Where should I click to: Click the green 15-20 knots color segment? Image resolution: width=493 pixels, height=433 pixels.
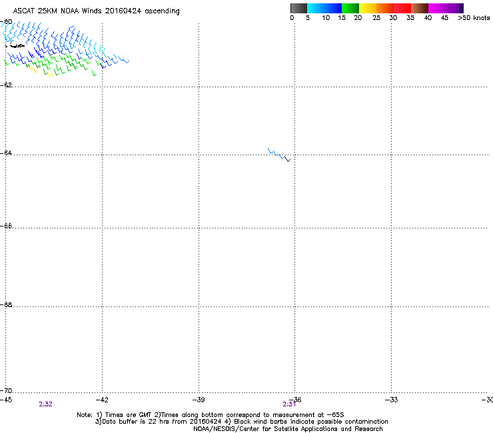(x=350, y=8)
